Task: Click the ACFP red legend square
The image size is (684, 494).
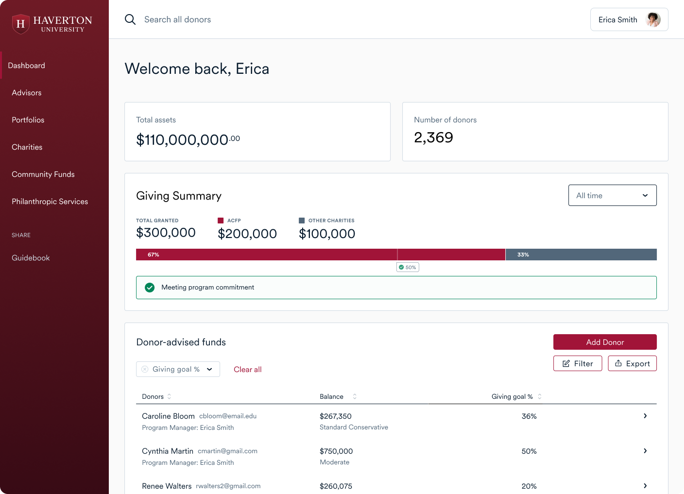Action: 221,220
